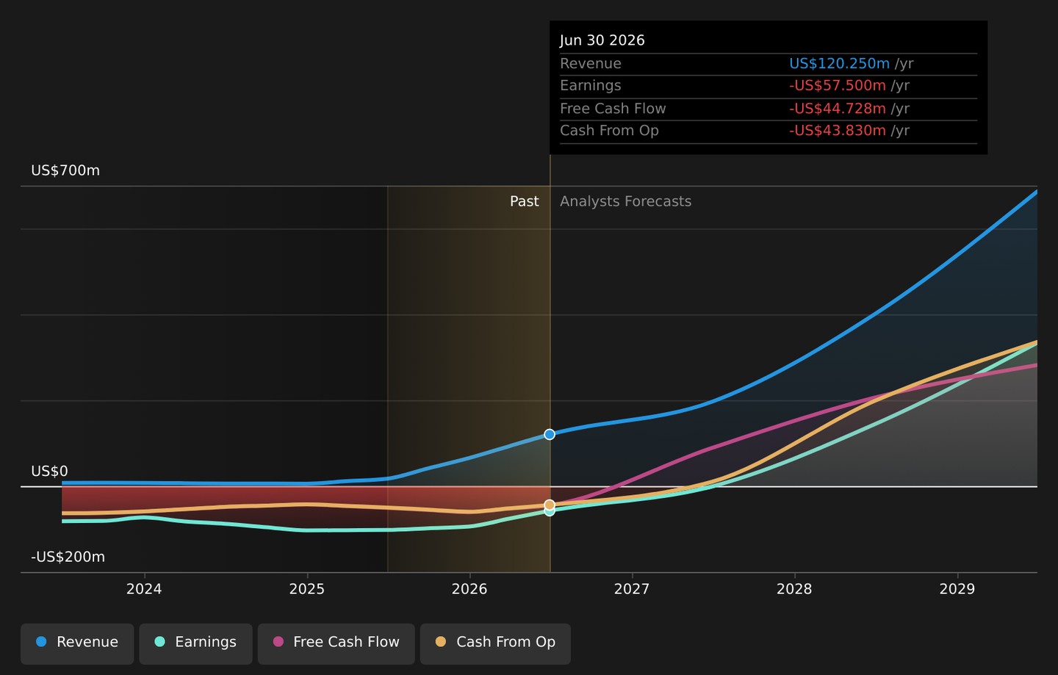Click the Cash From Op label in tooltip

click(x=609, y=131)
